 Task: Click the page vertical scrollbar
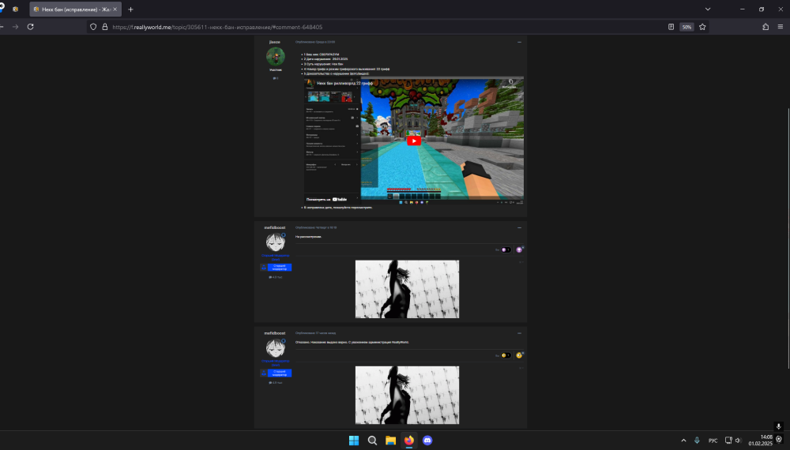tap(788, 238)
